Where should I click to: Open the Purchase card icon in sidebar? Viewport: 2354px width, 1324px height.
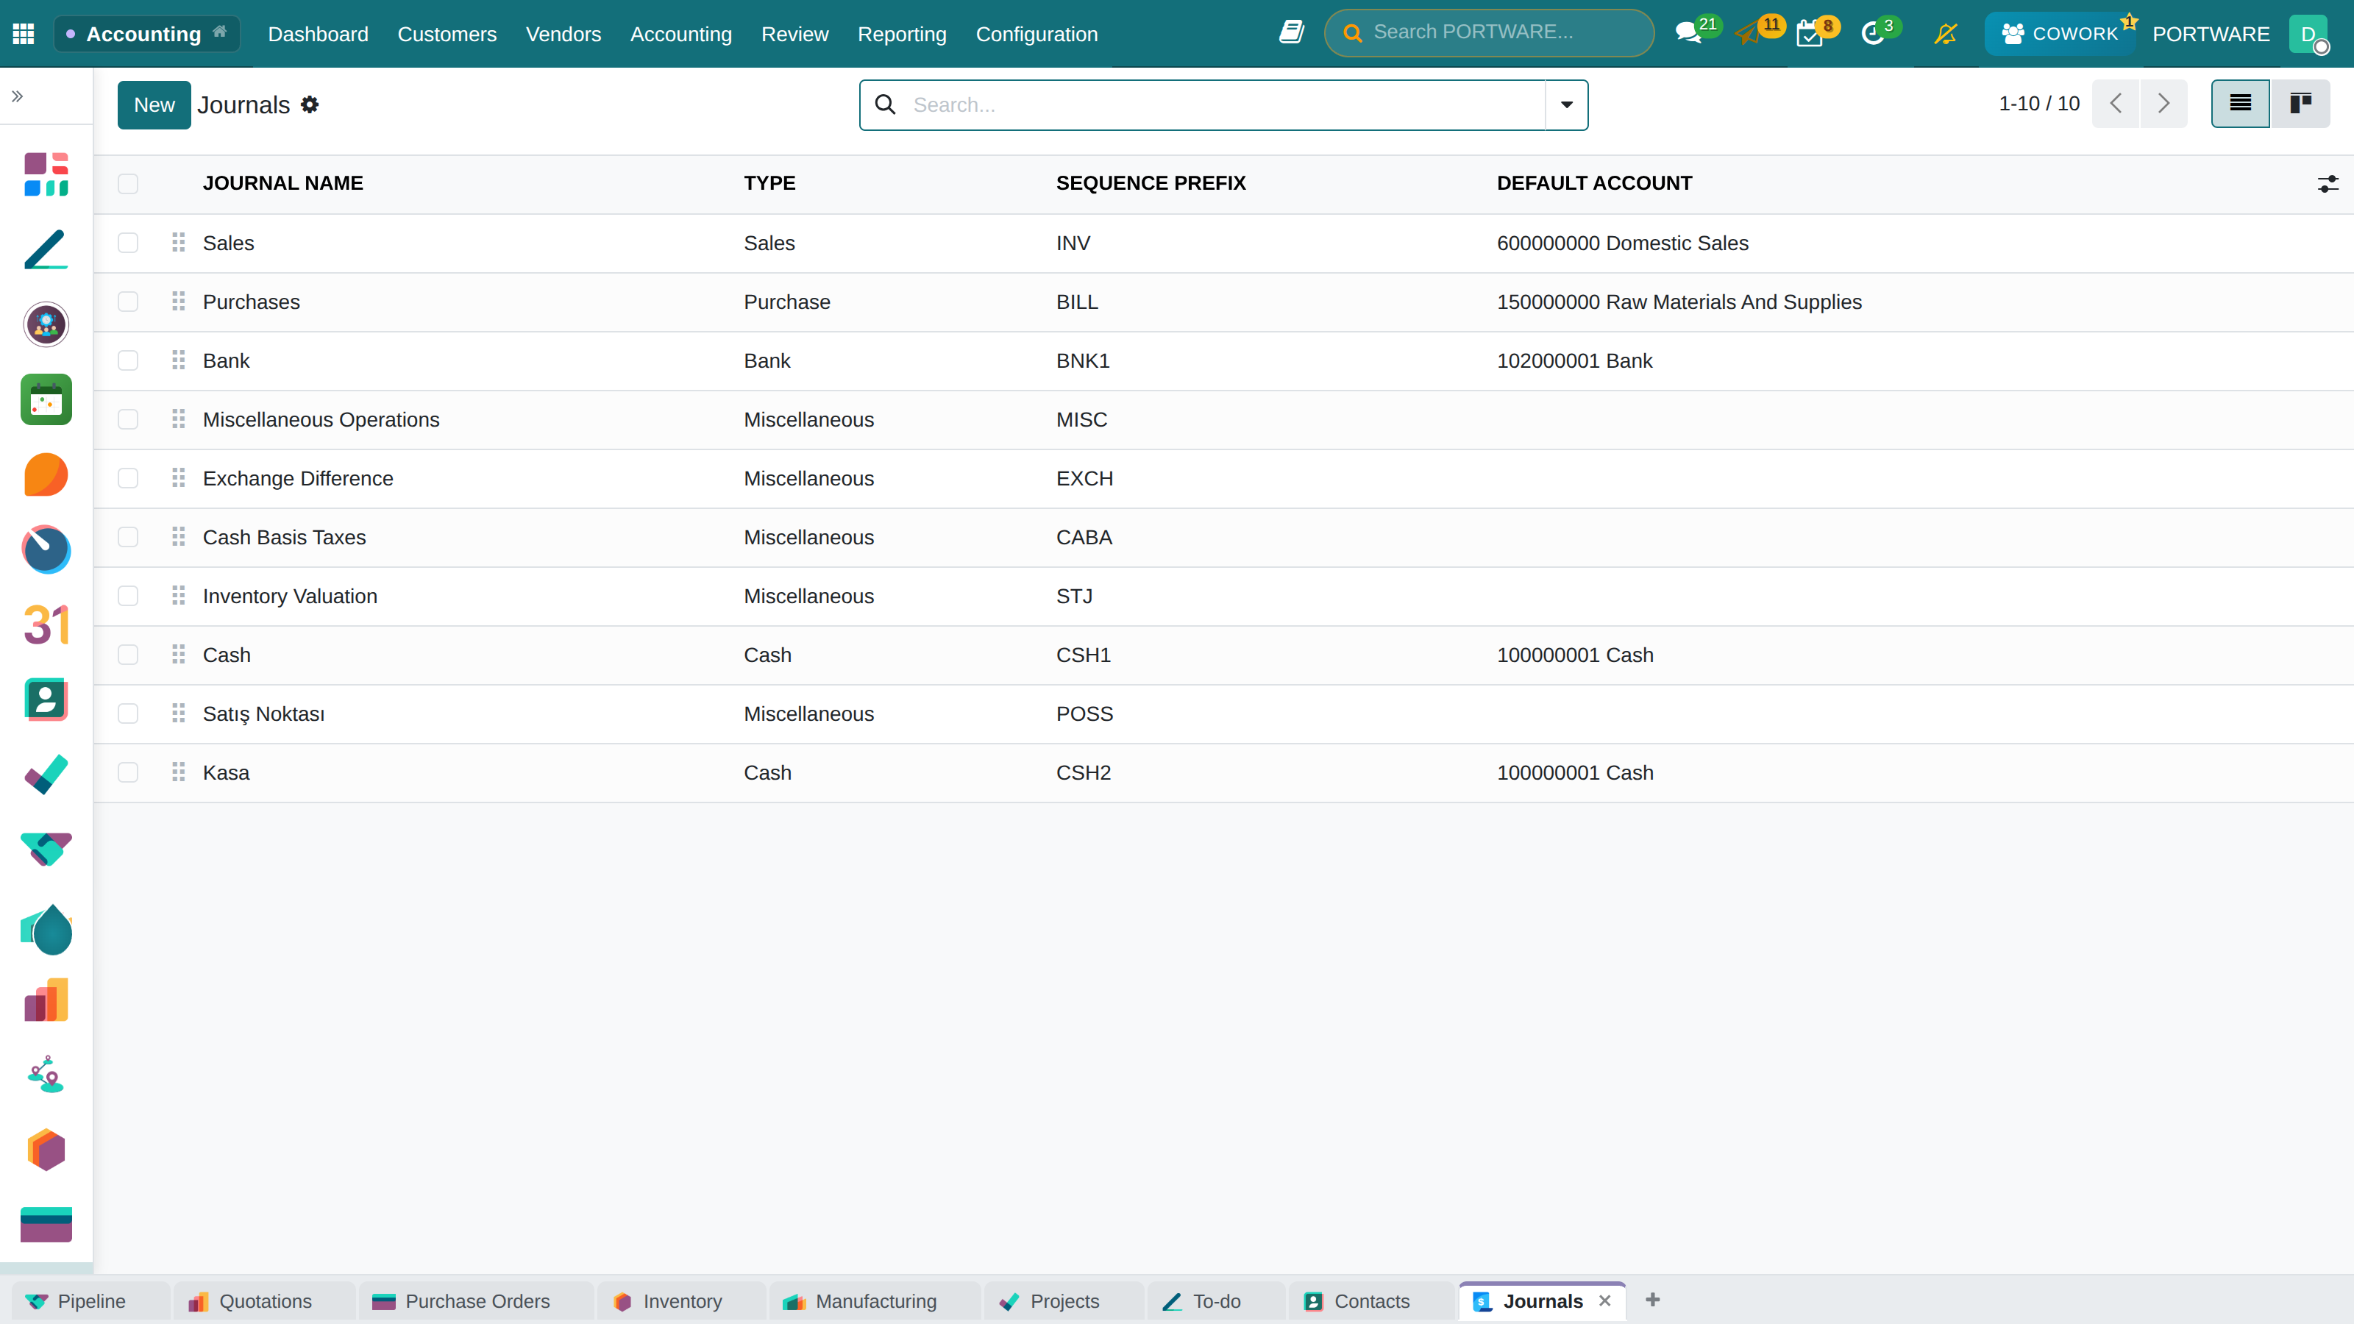pos(46,1225)
